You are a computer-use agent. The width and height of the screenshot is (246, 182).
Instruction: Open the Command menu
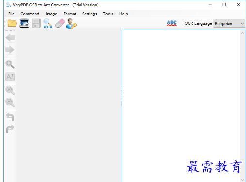click(x=30, y=14)
